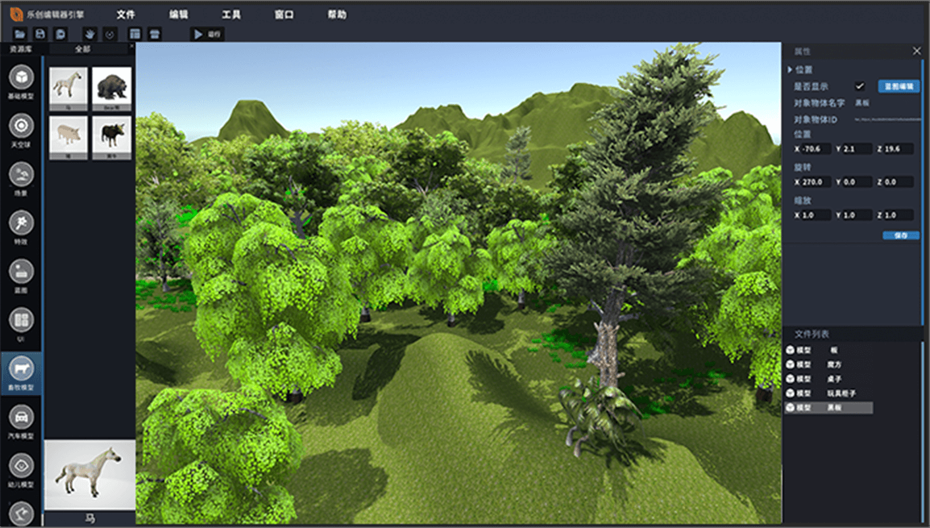This screenshot has width=930, height=528.
Task: Expand the 魔方 model tree item
Action: click(790, 364)
